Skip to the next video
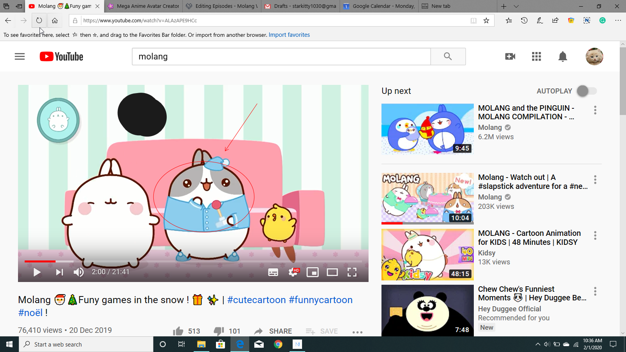 pos(59,272)
